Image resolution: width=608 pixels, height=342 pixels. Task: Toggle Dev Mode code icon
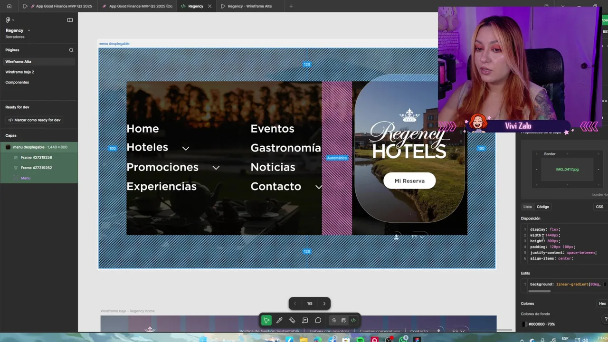point(353,321)
